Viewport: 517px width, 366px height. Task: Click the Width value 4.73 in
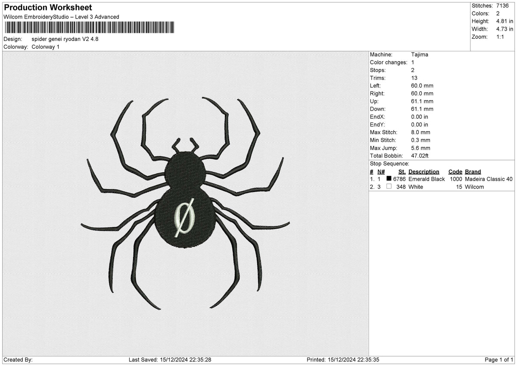click(505, 29)
